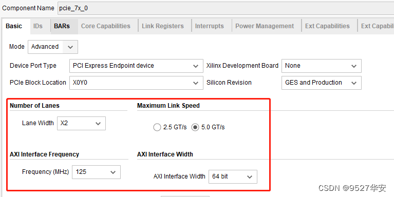This screenshot has height=197, width=394.
Task: Click the chevron arrow of the Lane Width combo box
Action: coord(98,124)
